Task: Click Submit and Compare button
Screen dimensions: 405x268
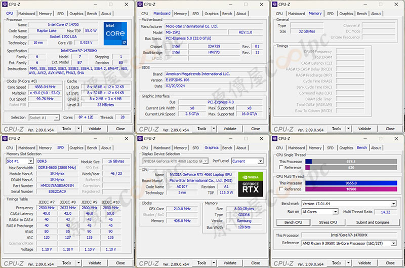Action: tap(373, 222)
